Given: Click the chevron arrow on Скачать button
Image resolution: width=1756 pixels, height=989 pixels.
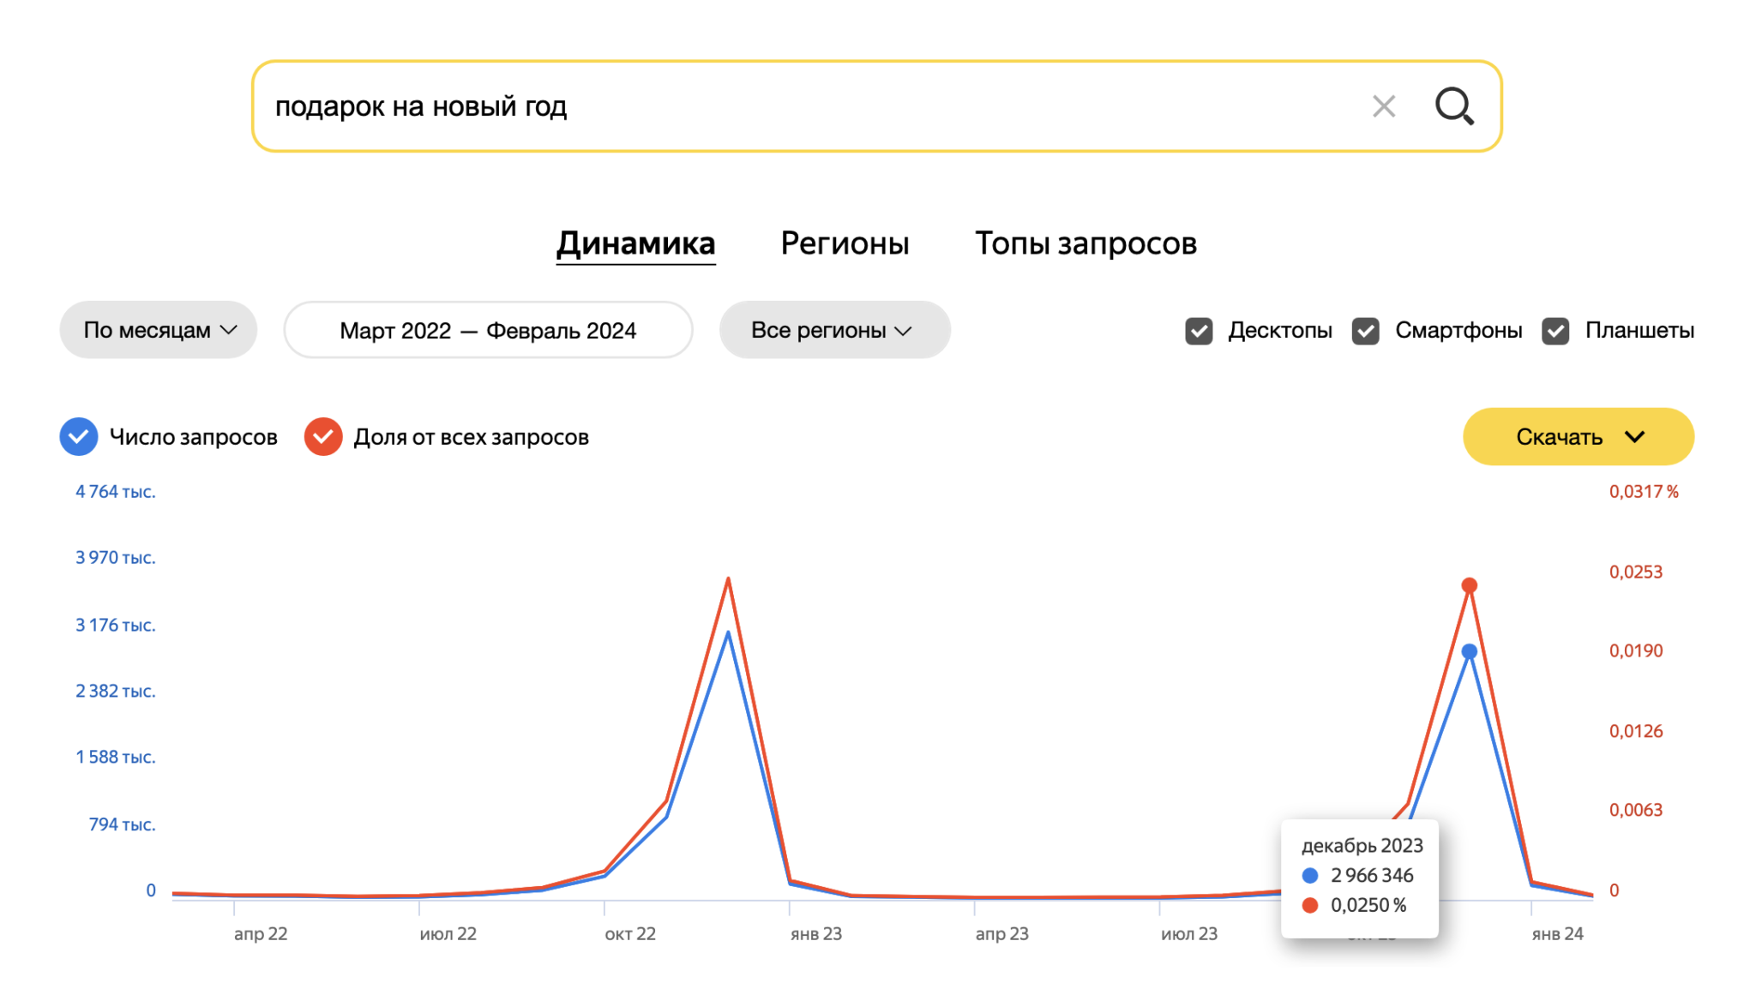Looking at the screenshot, I should 1635,437.
